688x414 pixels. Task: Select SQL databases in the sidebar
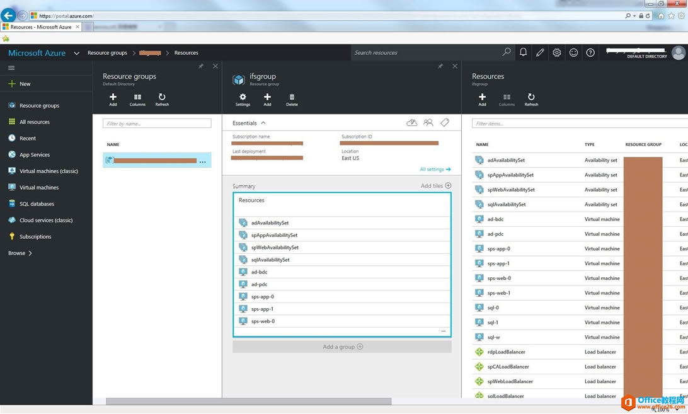[37, 204]
